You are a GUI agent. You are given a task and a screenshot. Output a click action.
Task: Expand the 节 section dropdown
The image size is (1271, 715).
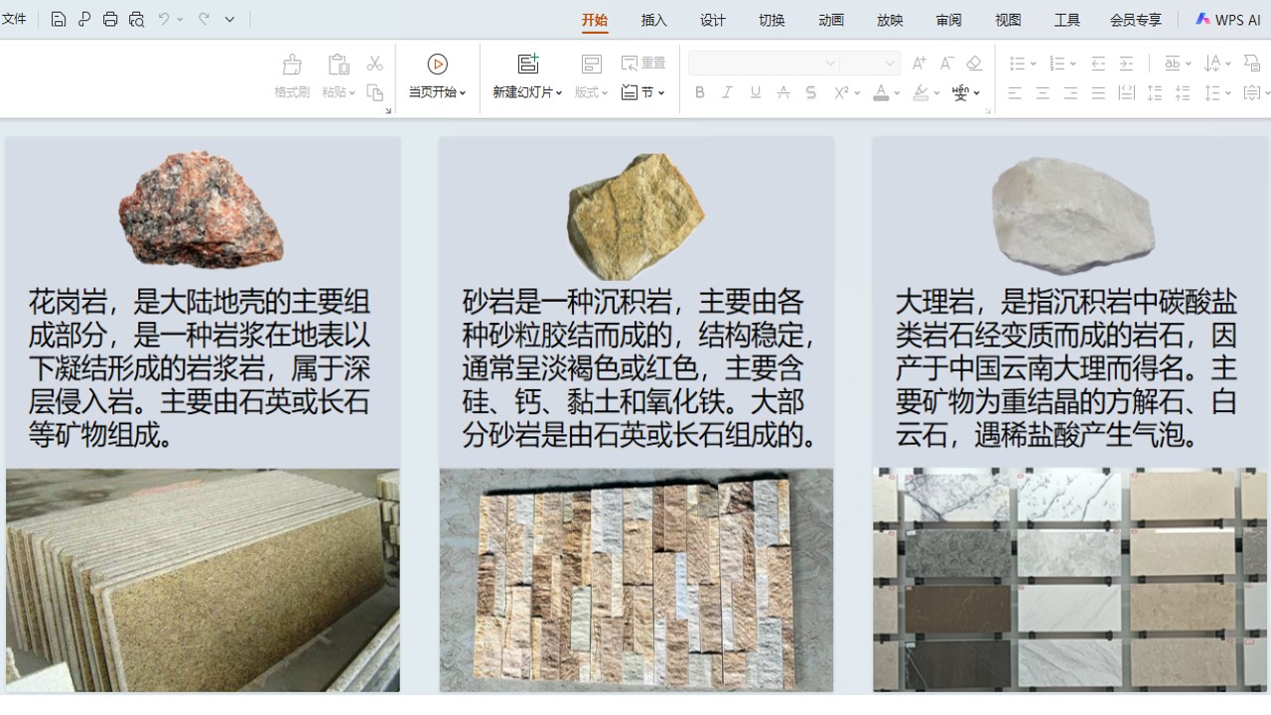tap(661, 93)
